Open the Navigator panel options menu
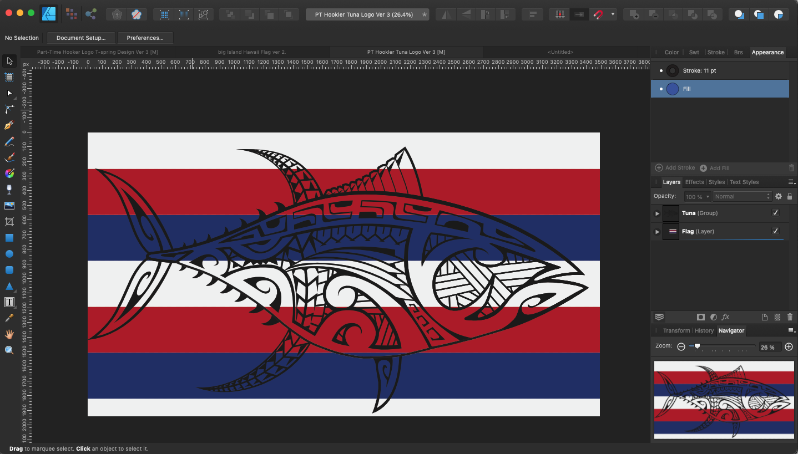The height and width of the screenshot is (454, 798). [x=792, y=330]
